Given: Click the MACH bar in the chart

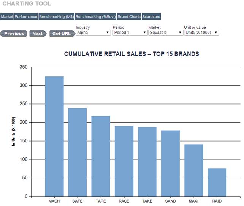Looking at the screenshot, I should (54, 136).
